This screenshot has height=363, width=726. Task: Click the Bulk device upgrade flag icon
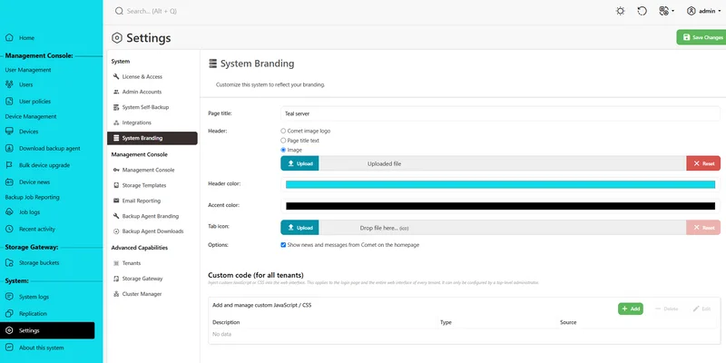click(9, 165)
